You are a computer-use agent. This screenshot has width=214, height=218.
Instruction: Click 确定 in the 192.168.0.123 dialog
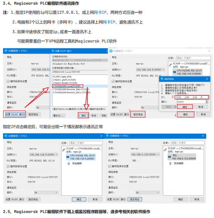coord(181,199)
